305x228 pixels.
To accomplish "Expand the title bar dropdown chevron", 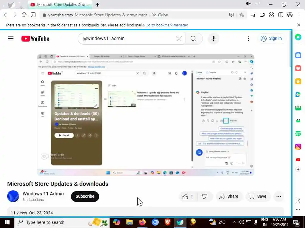I will click(x=258, y=4).
